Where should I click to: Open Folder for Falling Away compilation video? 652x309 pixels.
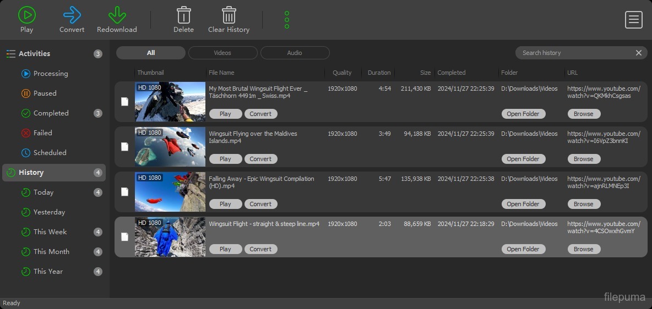[523, 204]
